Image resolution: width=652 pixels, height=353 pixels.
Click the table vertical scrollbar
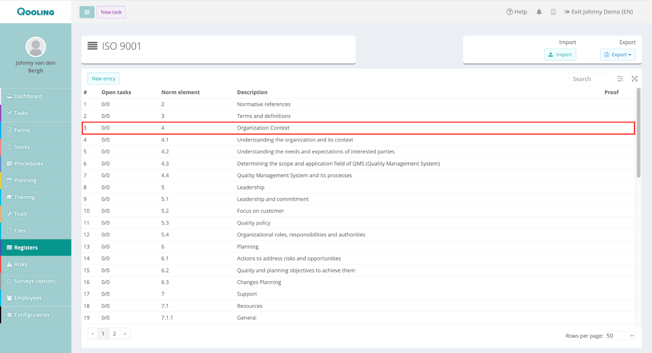(639, 133)
